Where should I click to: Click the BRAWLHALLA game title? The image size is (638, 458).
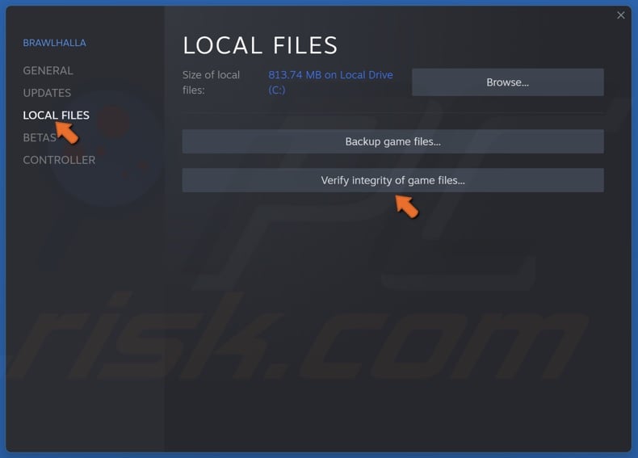54,43
